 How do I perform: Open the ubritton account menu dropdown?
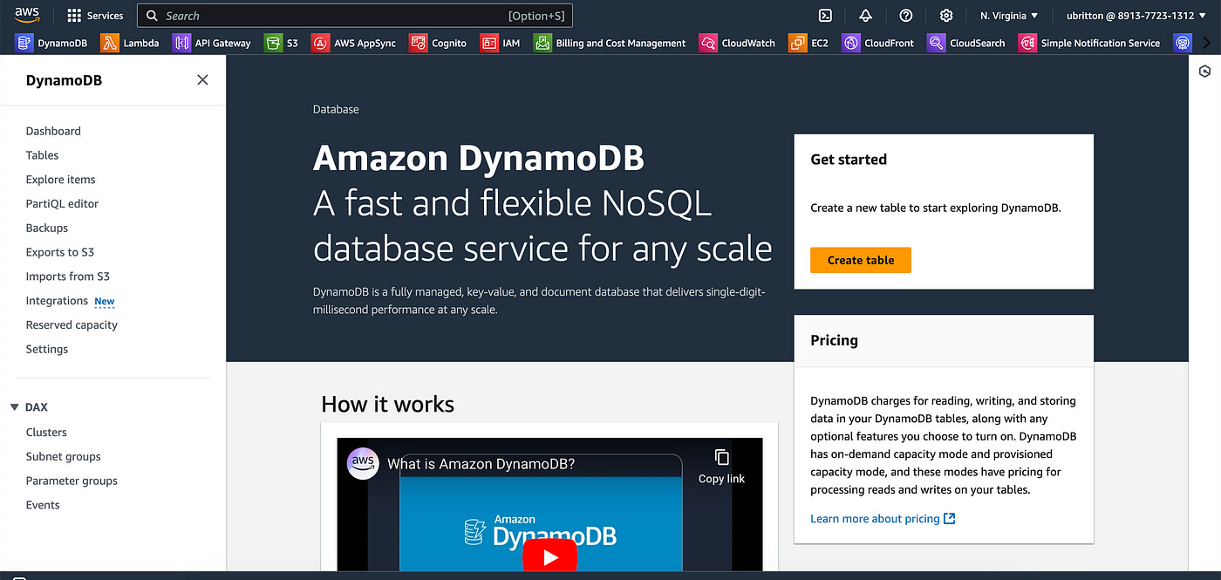coord(1136,16)
